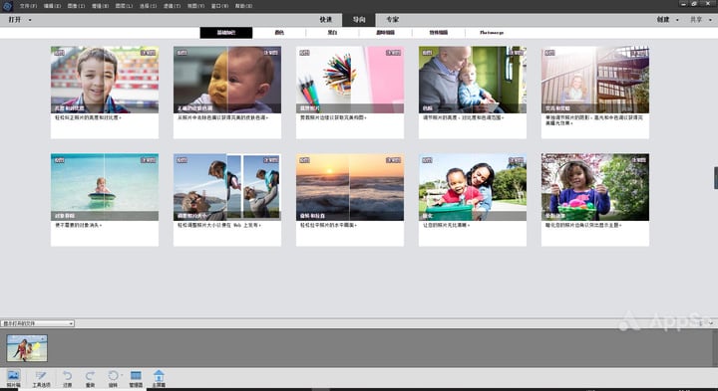Open the Photo Bin file filter combo box

tap(38, 323)
